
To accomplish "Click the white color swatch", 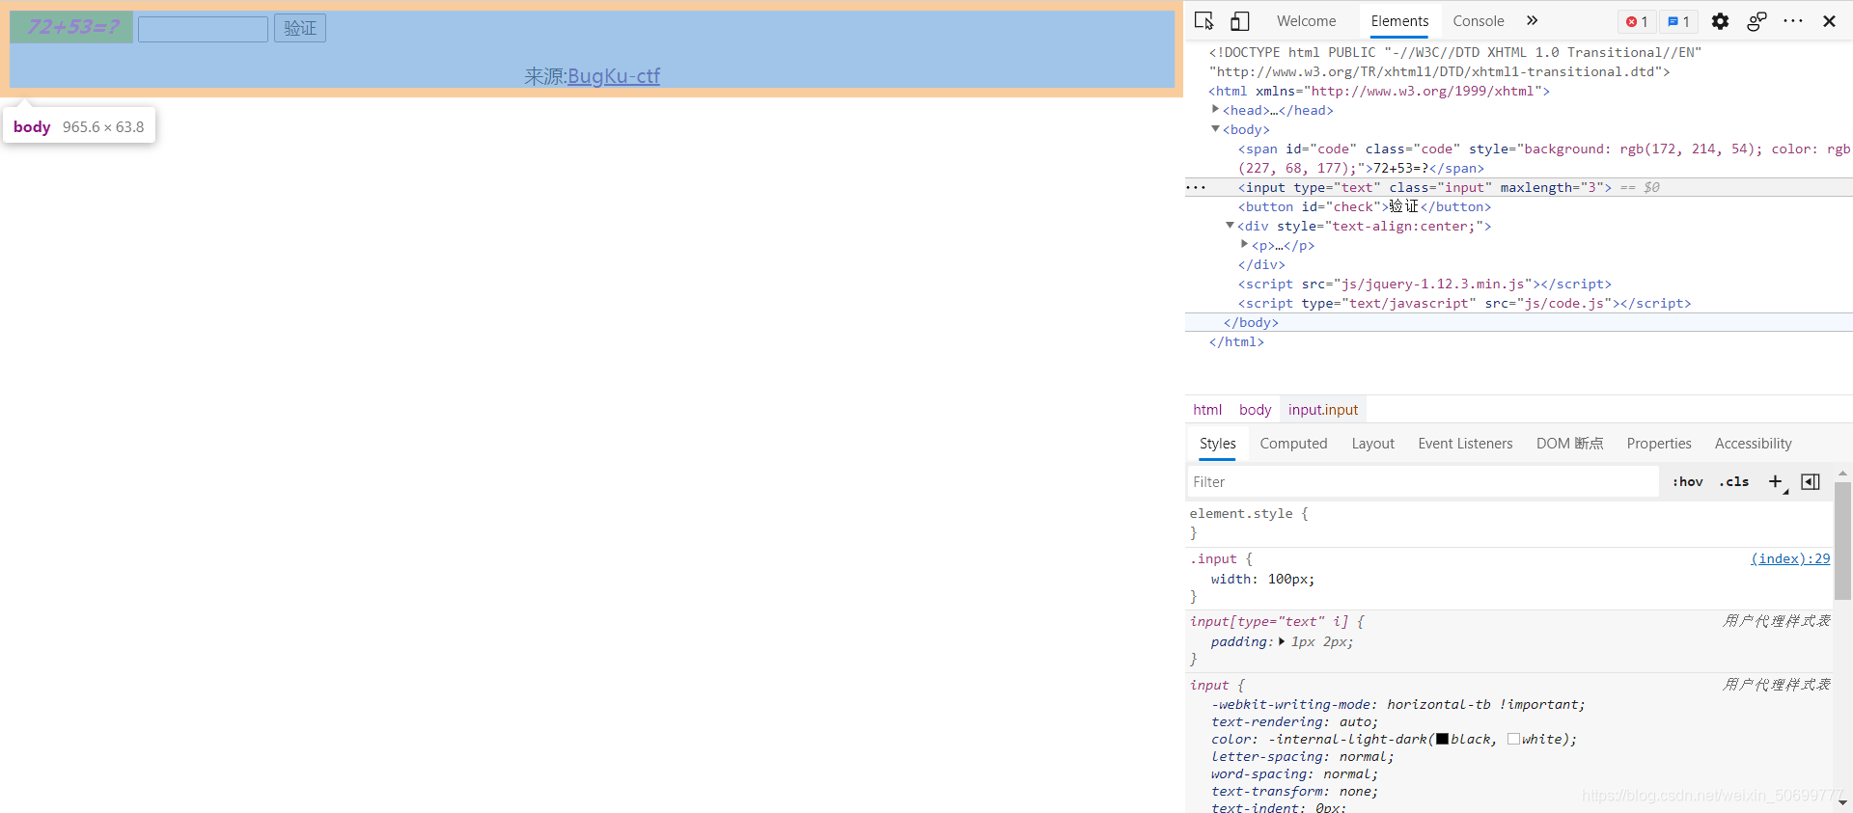I will [1513, 739].
